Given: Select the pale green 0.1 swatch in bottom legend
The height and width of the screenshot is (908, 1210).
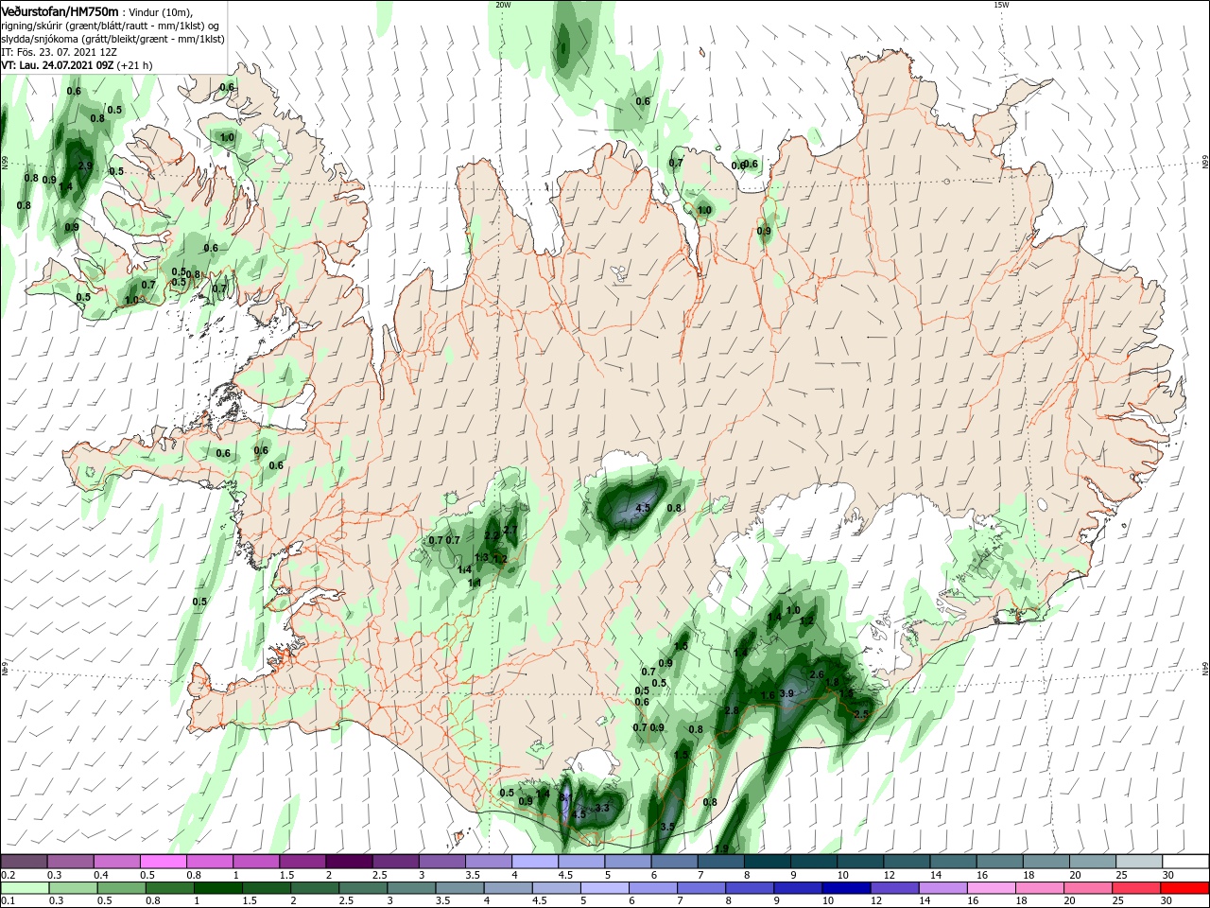Looking at the screenshot, I should click(25, 888).
